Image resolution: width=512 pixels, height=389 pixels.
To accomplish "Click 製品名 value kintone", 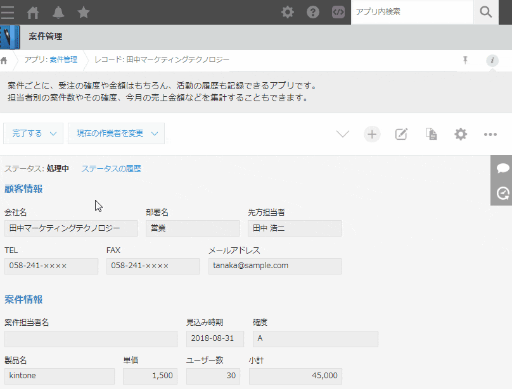I will pos(60,376).
